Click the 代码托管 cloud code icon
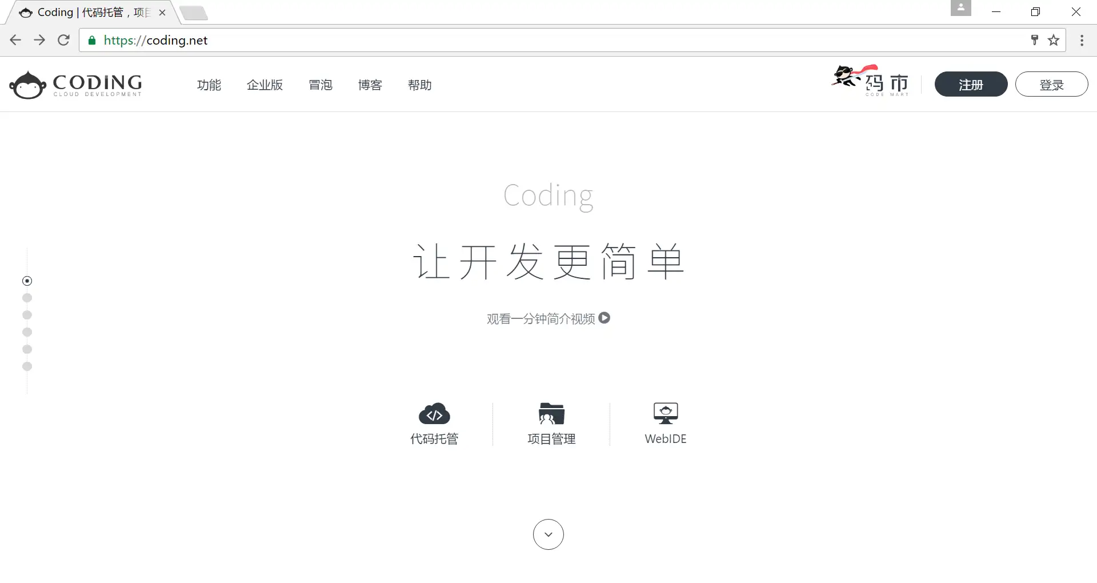Viewport: 1097px width, 583px height. coord(434,414)
